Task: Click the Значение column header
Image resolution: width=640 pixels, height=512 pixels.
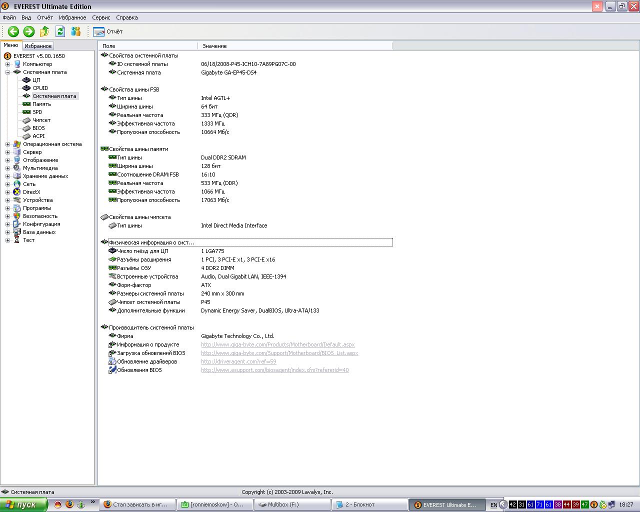Action: click(295, 46)
